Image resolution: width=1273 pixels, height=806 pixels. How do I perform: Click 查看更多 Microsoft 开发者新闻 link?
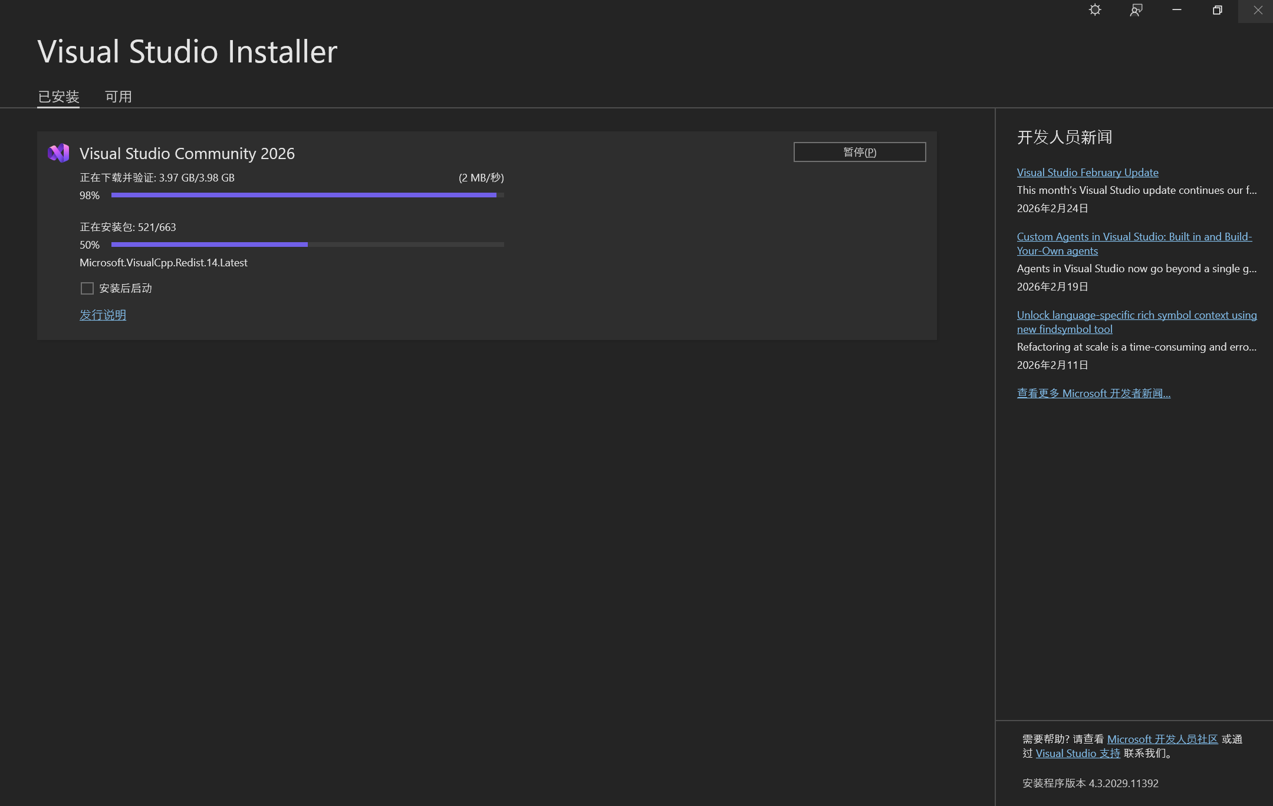[x=1093, y=393]
